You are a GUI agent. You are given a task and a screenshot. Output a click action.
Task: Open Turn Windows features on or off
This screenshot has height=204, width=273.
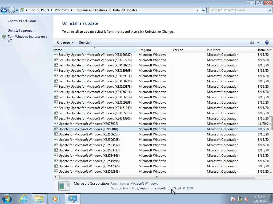(28, 39)
